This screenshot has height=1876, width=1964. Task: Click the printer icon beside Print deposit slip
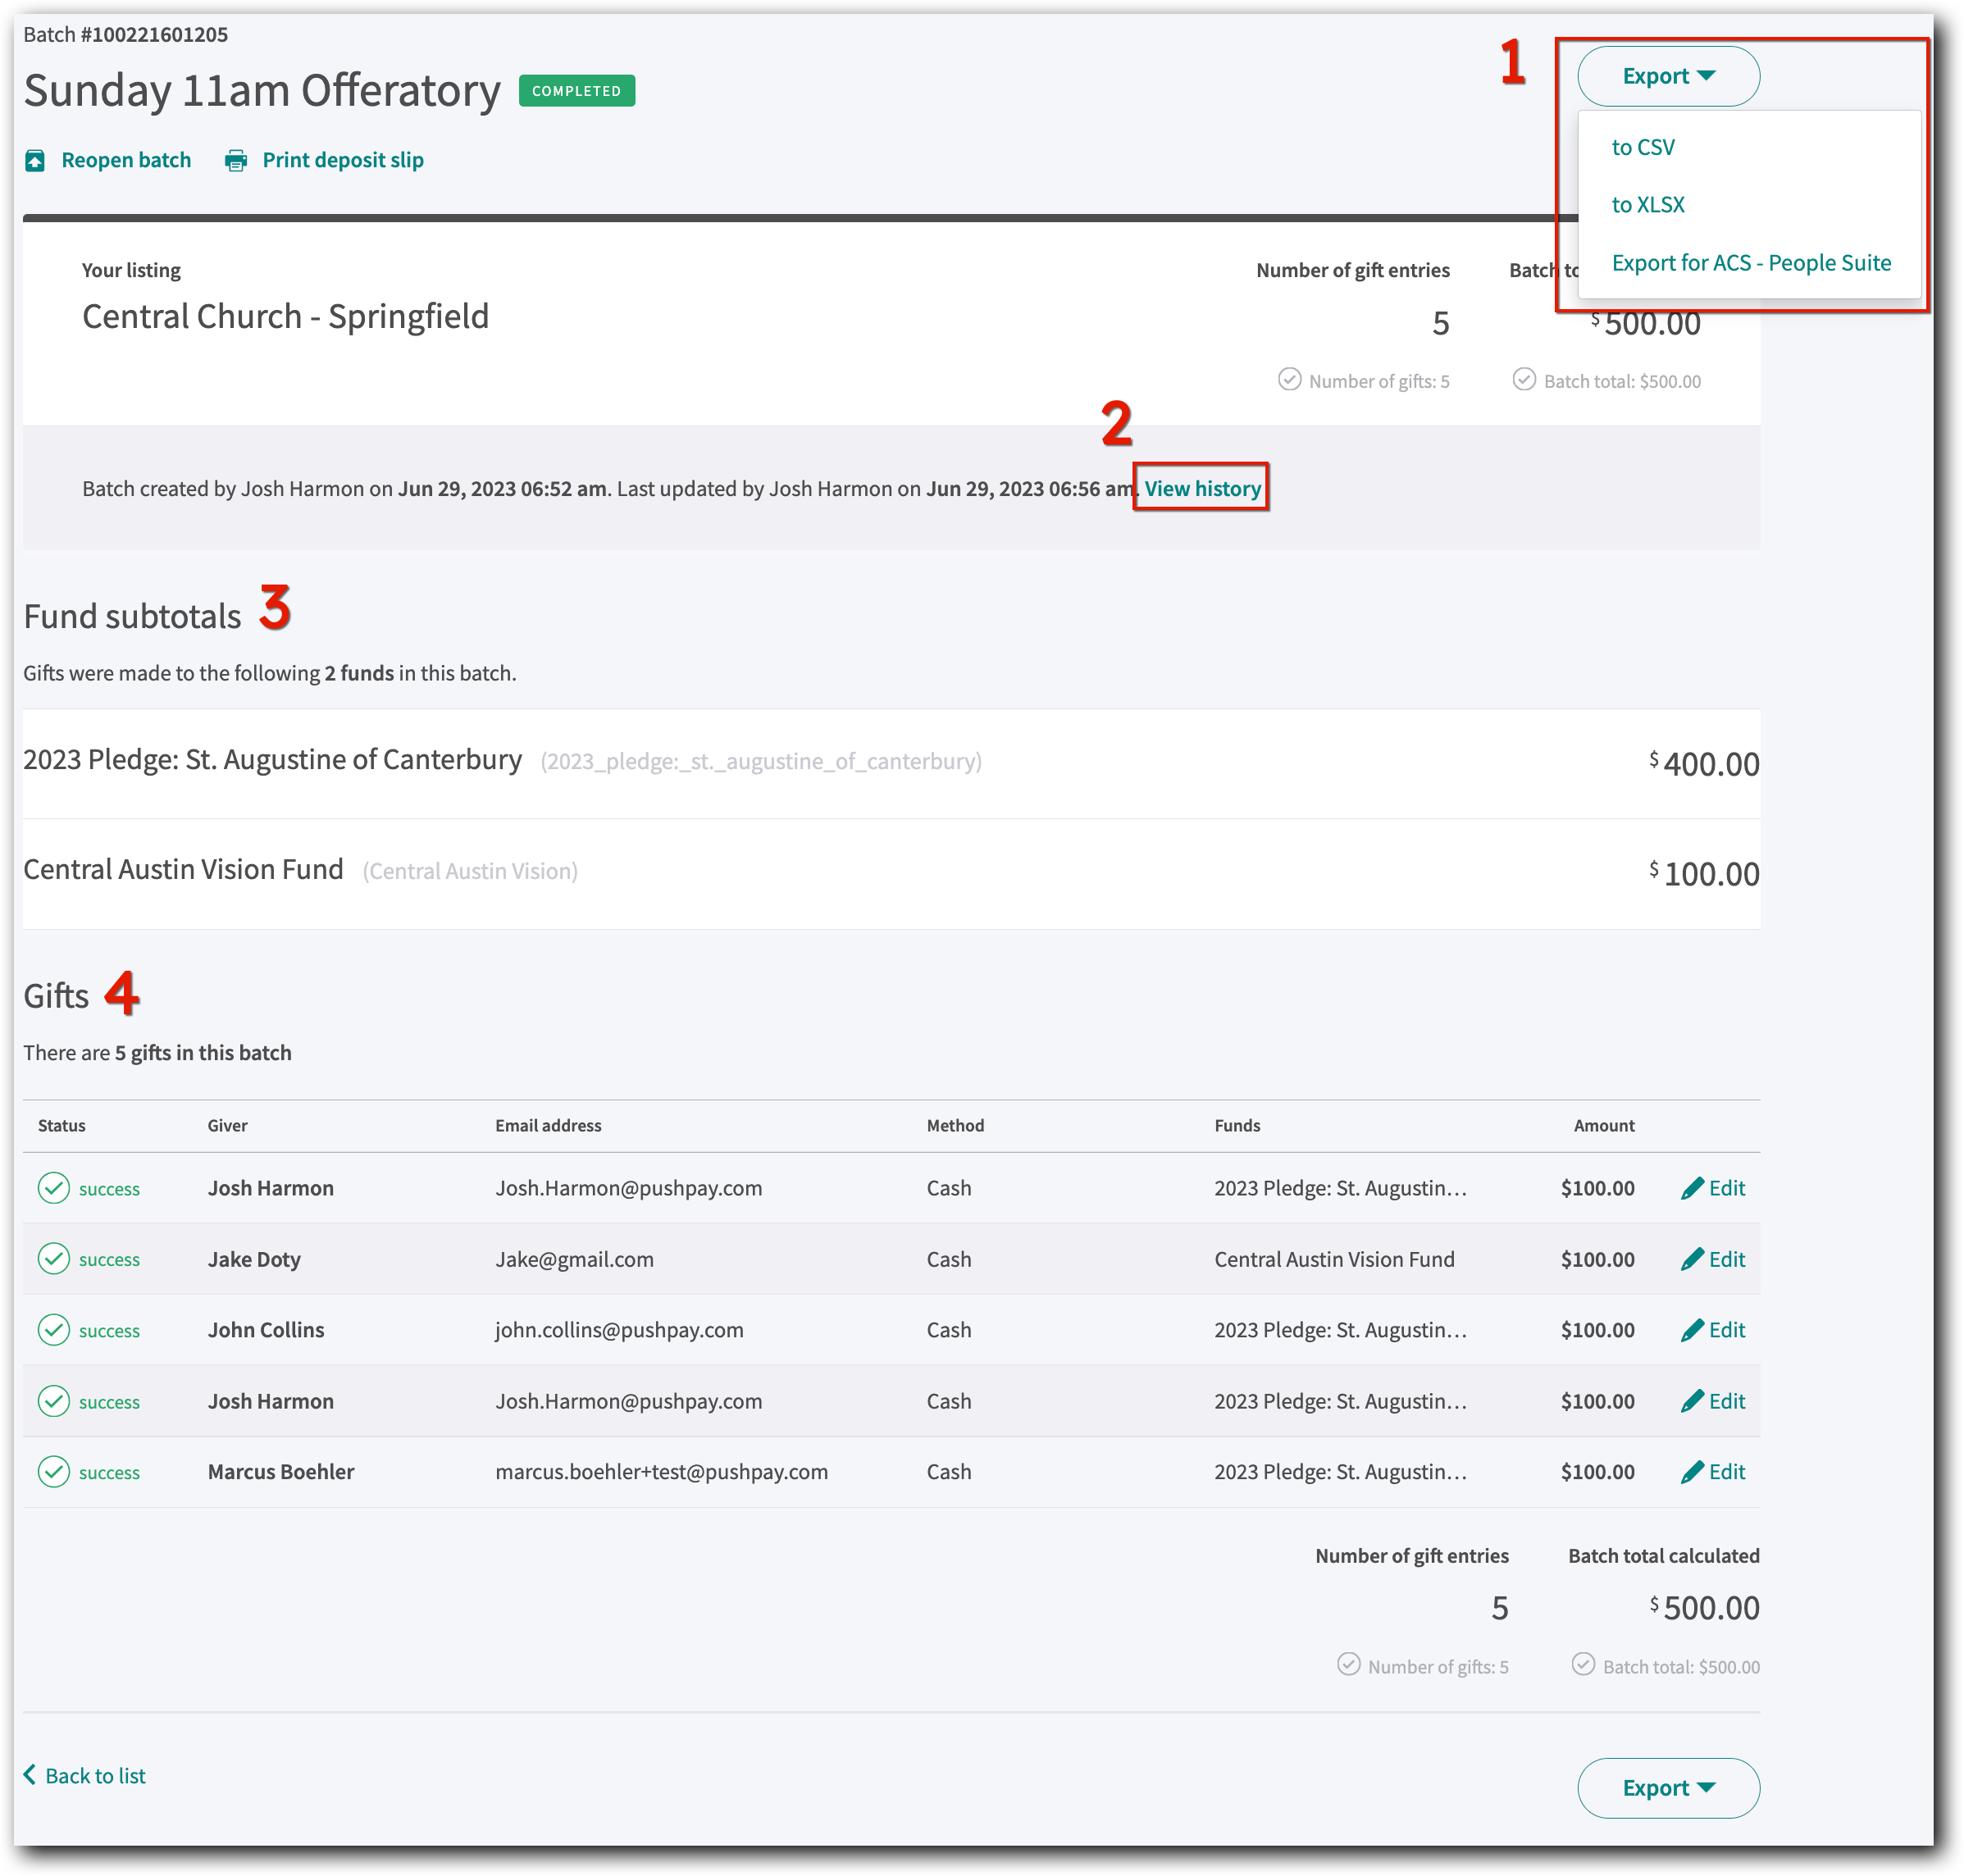click(x=236, y=159)
